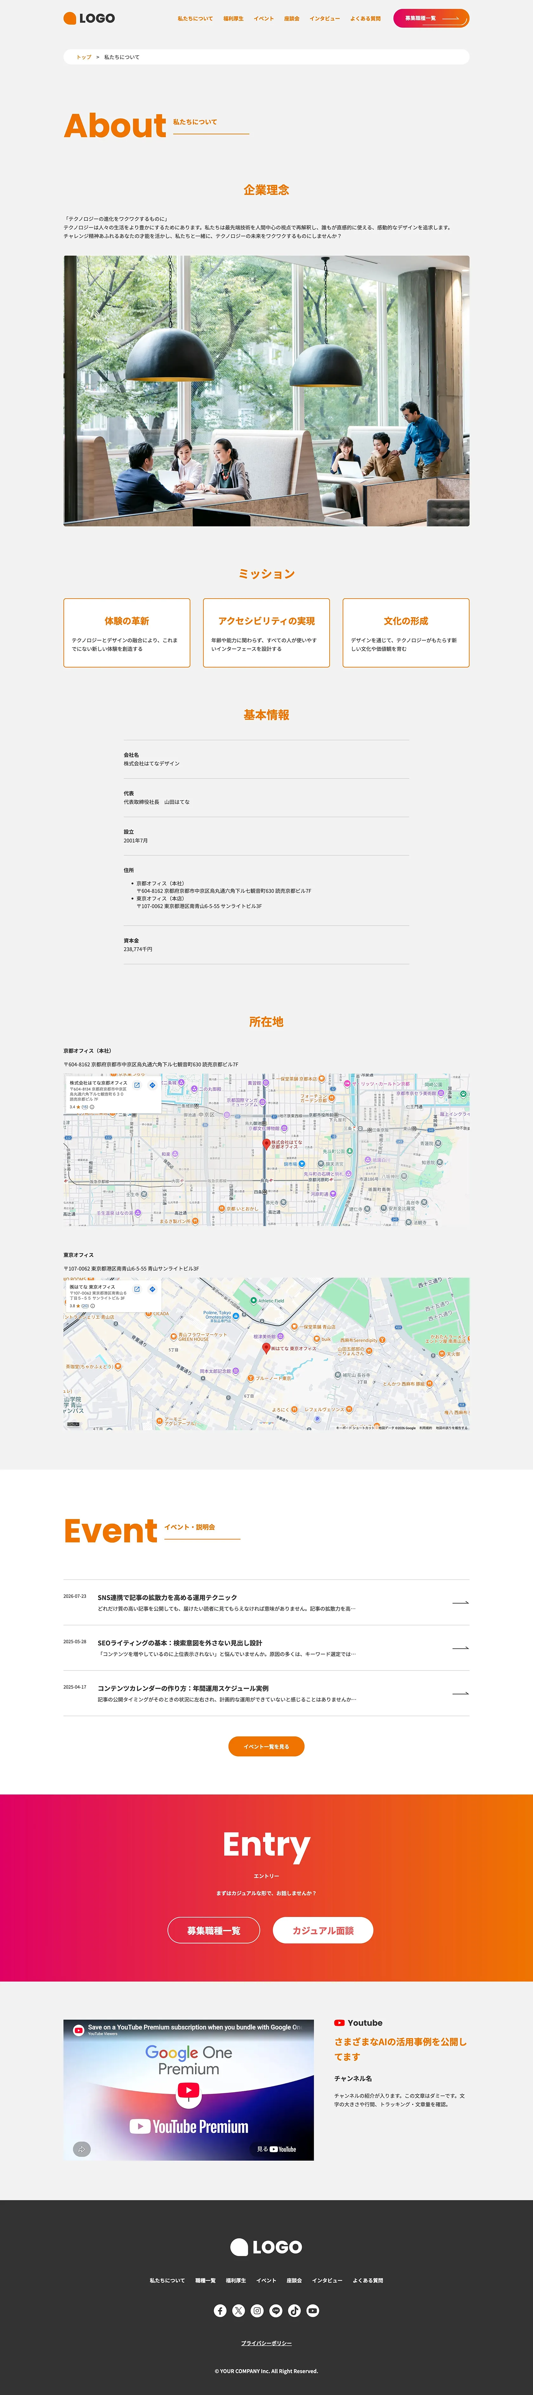Open the SNS連携で記事の拡散力を高める運用テクニック article
This screenshot has height=2395, width=533.
(167, 1597)
